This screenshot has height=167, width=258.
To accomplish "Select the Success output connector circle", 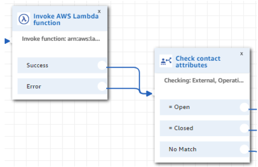I will pyautogui.click(x=102, y=65).
